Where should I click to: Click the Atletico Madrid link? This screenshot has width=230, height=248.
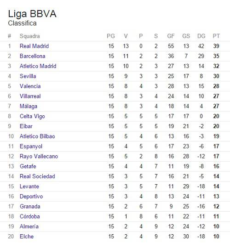point(38,66)
